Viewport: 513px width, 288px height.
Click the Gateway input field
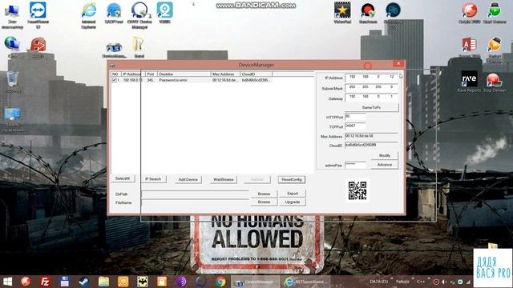pyautogui.click(x=371, y=97)
